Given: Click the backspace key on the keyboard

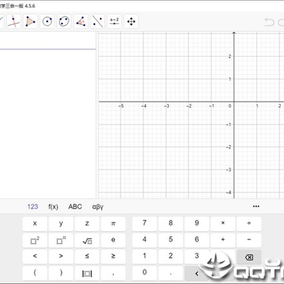Looking at the screenshot, I should [249, 257].
